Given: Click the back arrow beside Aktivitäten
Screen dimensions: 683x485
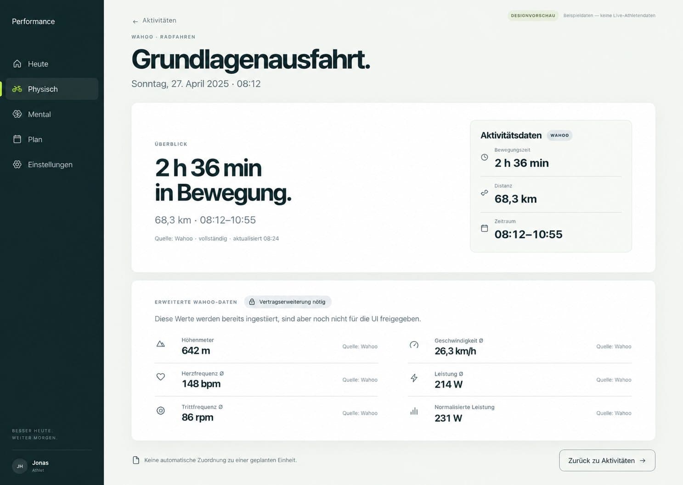Looking at the screenshot, I should (x=135, y=21).
